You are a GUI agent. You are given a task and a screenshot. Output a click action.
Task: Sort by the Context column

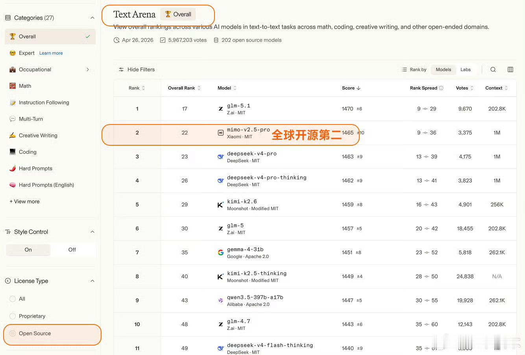(x=497, y=88)
